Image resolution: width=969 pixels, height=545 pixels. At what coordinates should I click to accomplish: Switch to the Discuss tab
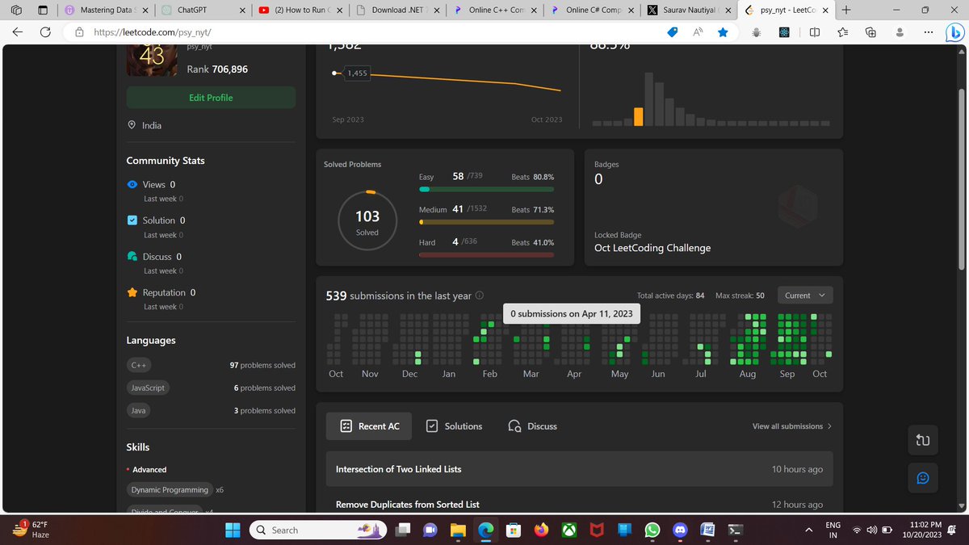coord(533,426)
